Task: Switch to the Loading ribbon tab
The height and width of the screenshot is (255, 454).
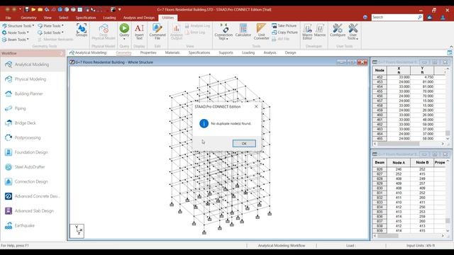Action: pos(109,18)
